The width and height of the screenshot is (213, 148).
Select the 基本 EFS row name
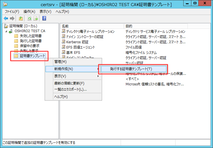[x=73, y=52]
